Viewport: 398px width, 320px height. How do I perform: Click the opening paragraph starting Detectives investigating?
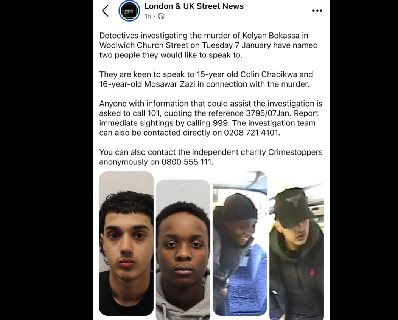click(x=208, y=45)
